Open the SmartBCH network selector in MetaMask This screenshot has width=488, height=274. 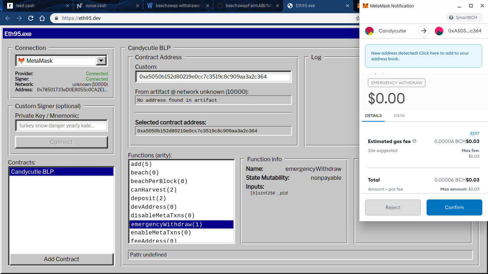[464, 17]
